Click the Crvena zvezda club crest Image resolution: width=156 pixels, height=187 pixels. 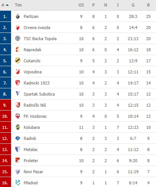pyautogui.click(x=18, y=28)
